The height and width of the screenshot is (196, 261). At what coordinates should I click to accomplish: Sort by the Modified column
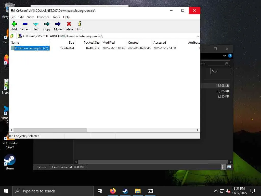tap(114, 43)
